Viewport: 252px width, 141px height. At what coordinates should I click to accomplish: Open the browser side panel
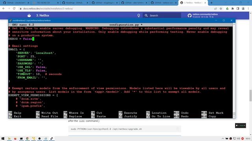tap(238, 9)
